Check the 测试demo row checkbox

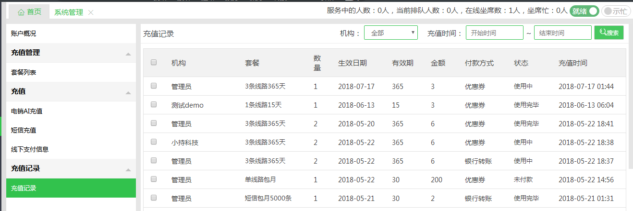coord(154,105)
